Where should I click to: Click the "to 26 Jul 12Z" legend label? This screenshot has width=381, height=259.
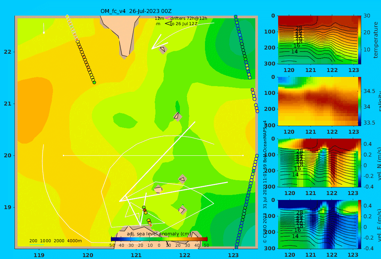(x=184, y=24)
